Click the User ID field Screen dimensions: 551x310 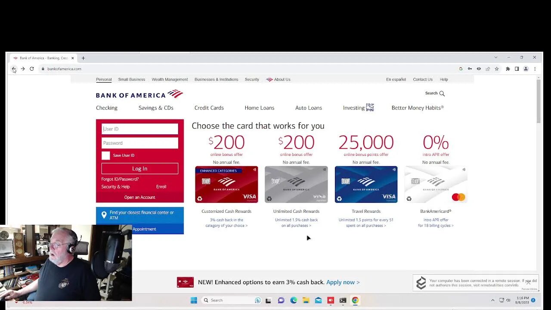click(140, 129)
